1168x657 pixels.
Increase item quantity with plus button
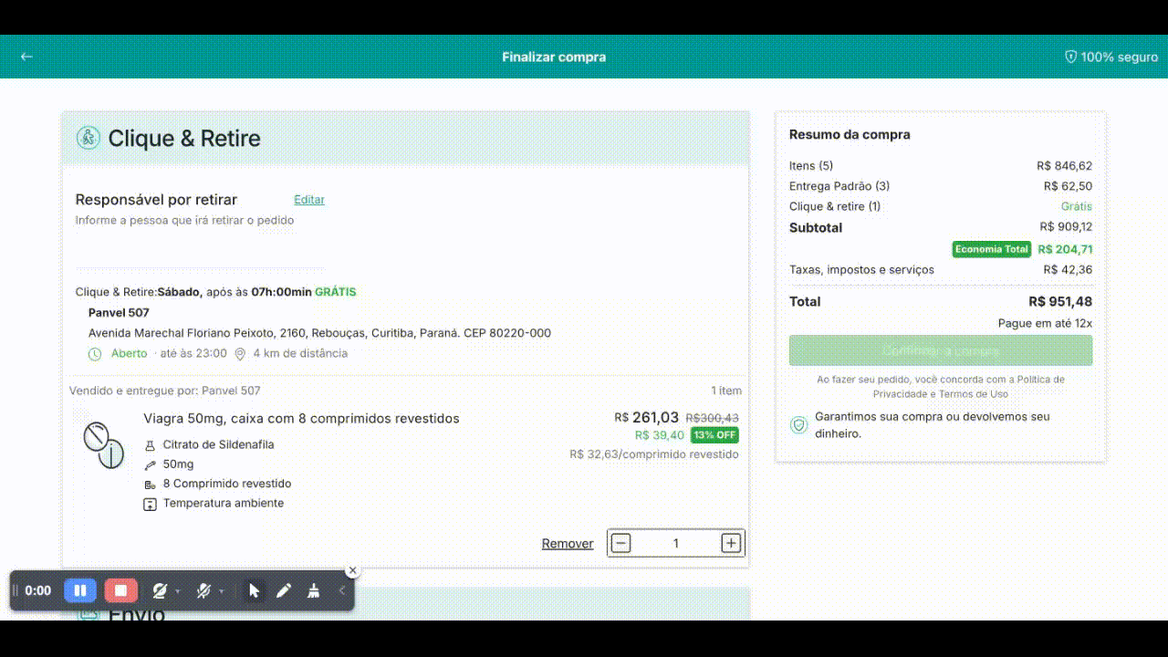731,543
